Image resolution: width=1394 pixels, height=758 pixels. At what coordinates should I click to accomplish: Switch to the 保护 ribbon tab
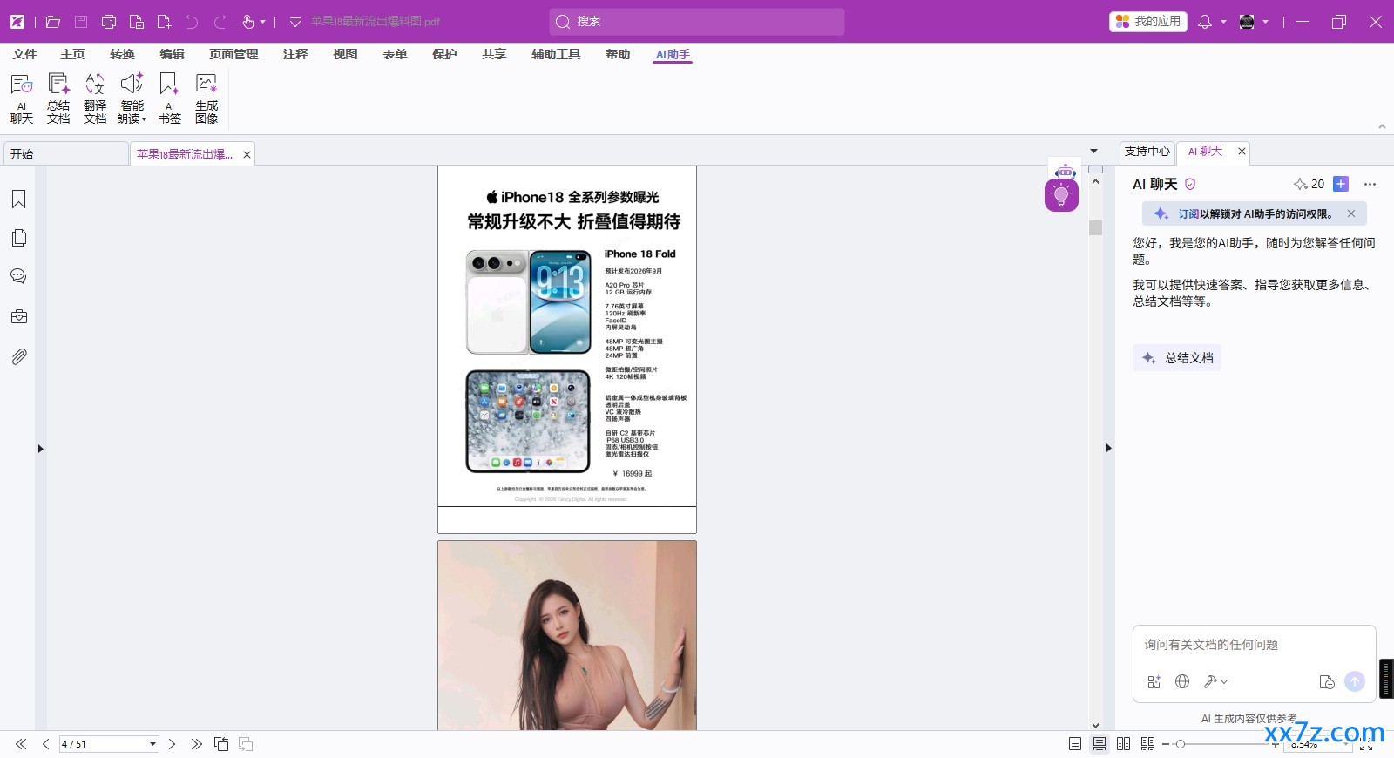[444, 54]
